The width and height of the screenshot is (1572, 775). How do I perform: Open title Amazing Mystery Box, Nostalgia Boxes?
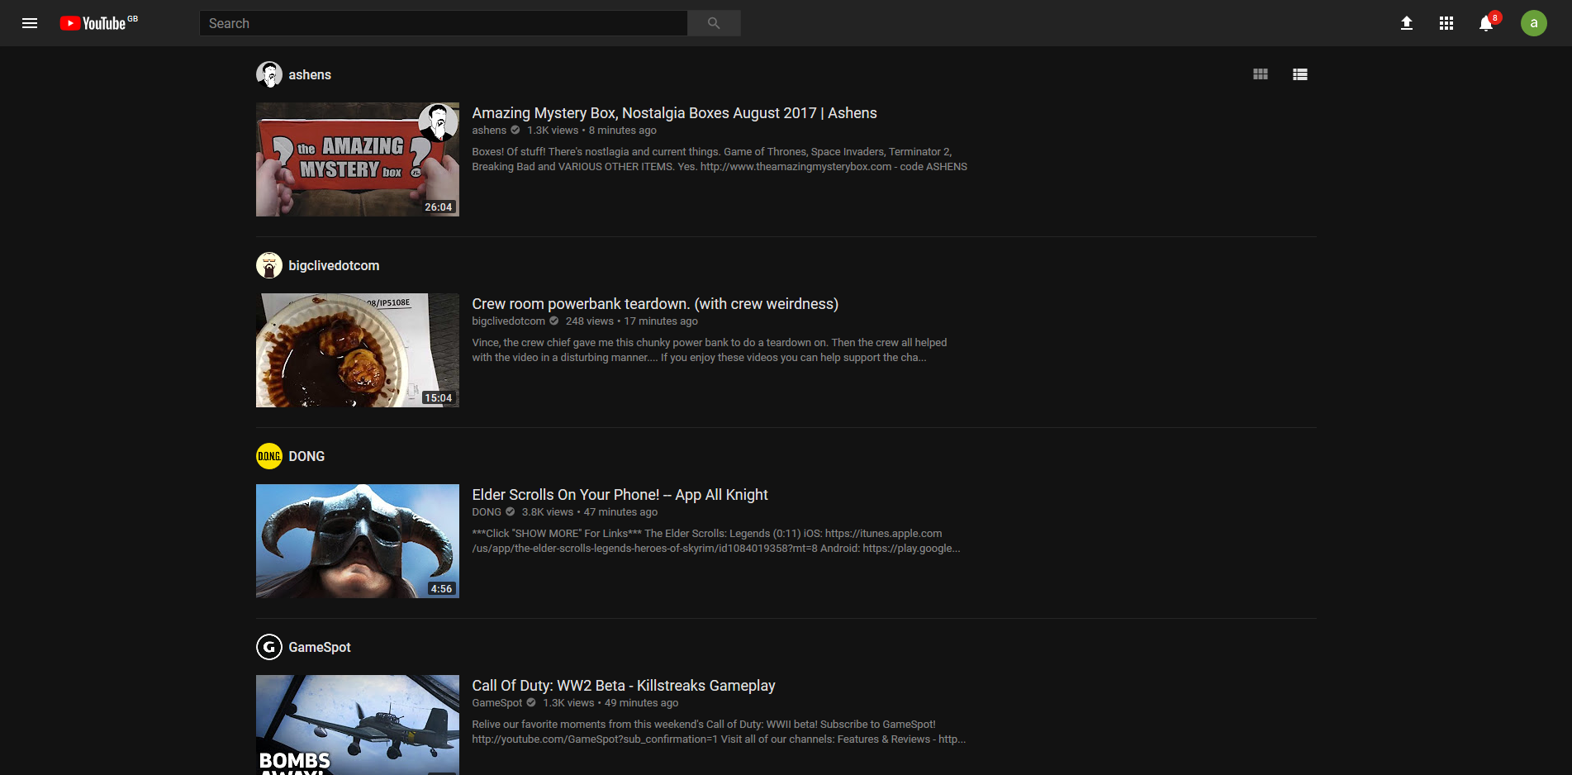coord(674,113)
